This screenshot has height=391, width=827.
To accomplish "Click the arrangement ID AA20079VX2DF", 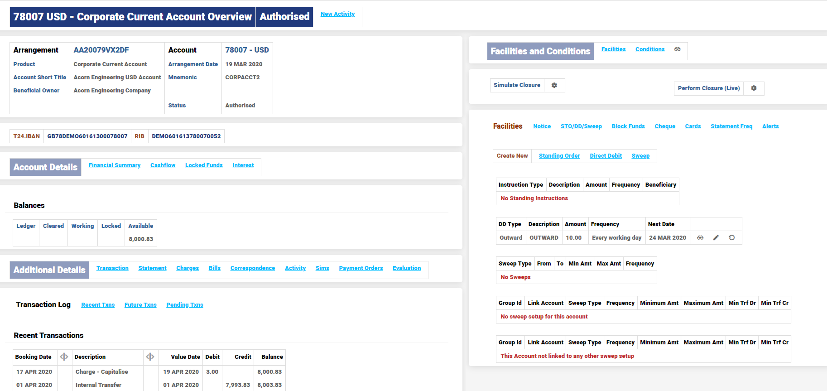I will point(101,50).
